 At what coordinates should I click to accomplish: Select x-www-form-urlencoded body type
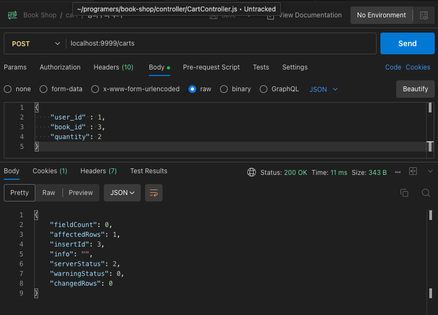click(95, 89)
